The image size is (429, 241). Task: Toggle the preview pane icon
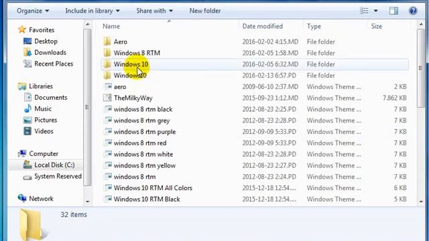tap(393, 11)
